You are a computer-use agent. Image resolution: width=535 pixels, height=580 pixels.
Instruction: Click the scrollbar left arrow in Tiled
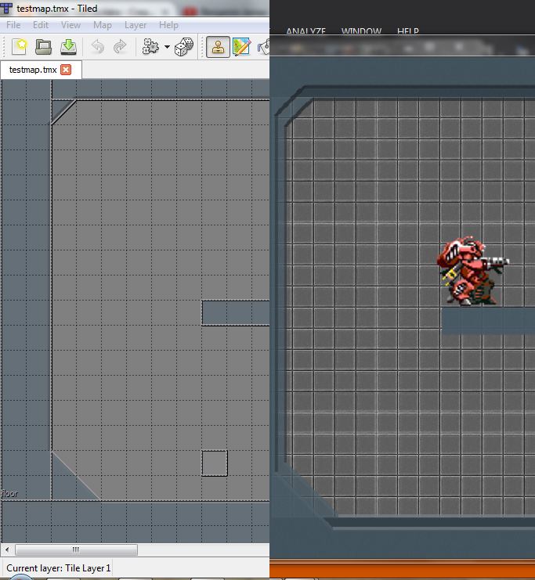tap(7, 549)
